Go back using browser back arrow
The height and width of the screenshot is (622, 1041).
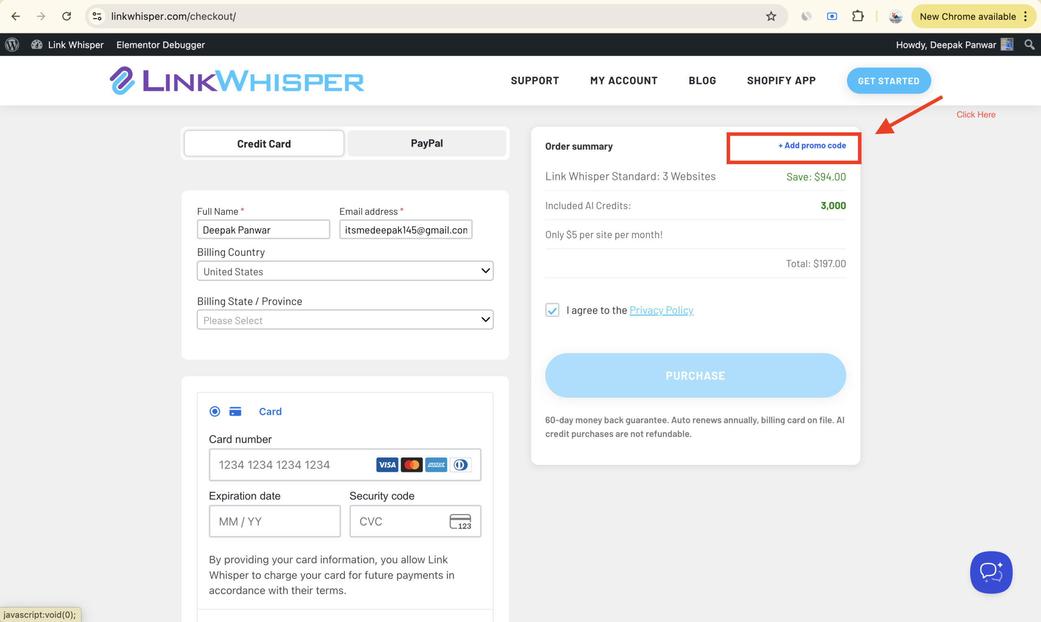(15, 16)
